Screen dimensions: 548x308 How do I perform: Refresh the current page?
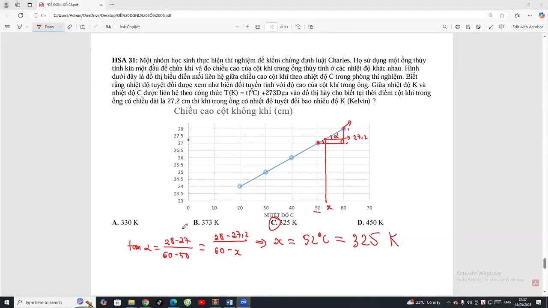20,15
